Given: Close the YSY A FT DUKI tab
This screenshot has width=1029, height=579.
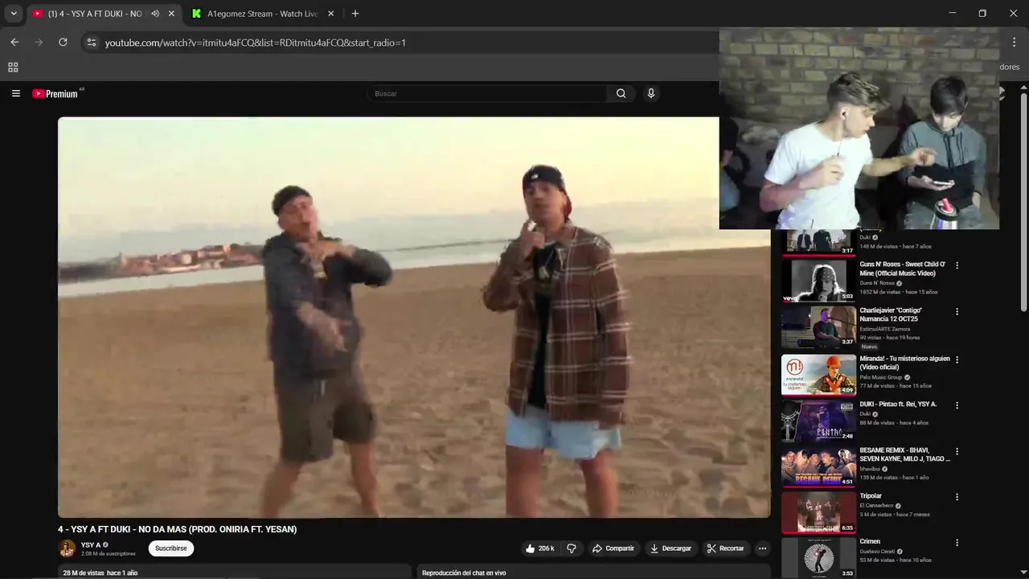Looking at the screenshot, I should (171, 14).
